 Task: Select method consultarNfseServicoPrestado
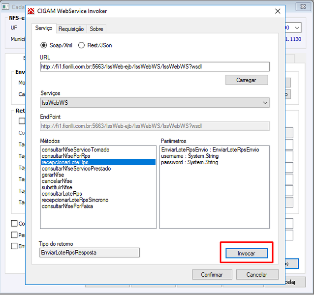coord(98,169)
